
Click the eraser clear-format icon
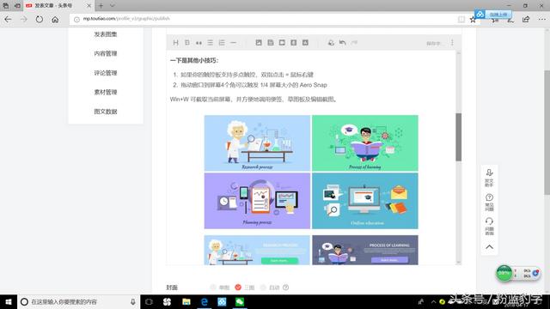coord(331,43)
